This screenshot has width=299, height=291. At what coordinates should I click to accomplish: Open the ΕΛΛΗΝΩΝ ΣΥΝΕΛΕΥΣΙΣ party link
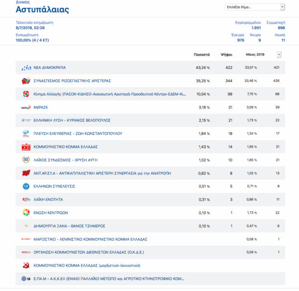tap(54, 186)
